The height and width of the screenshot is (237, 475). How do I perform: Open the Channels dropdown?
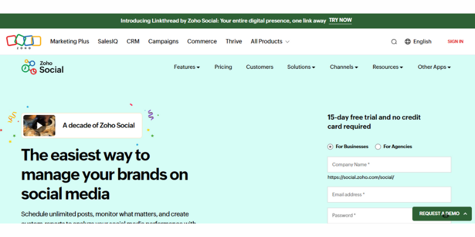[x=344, y=67]
